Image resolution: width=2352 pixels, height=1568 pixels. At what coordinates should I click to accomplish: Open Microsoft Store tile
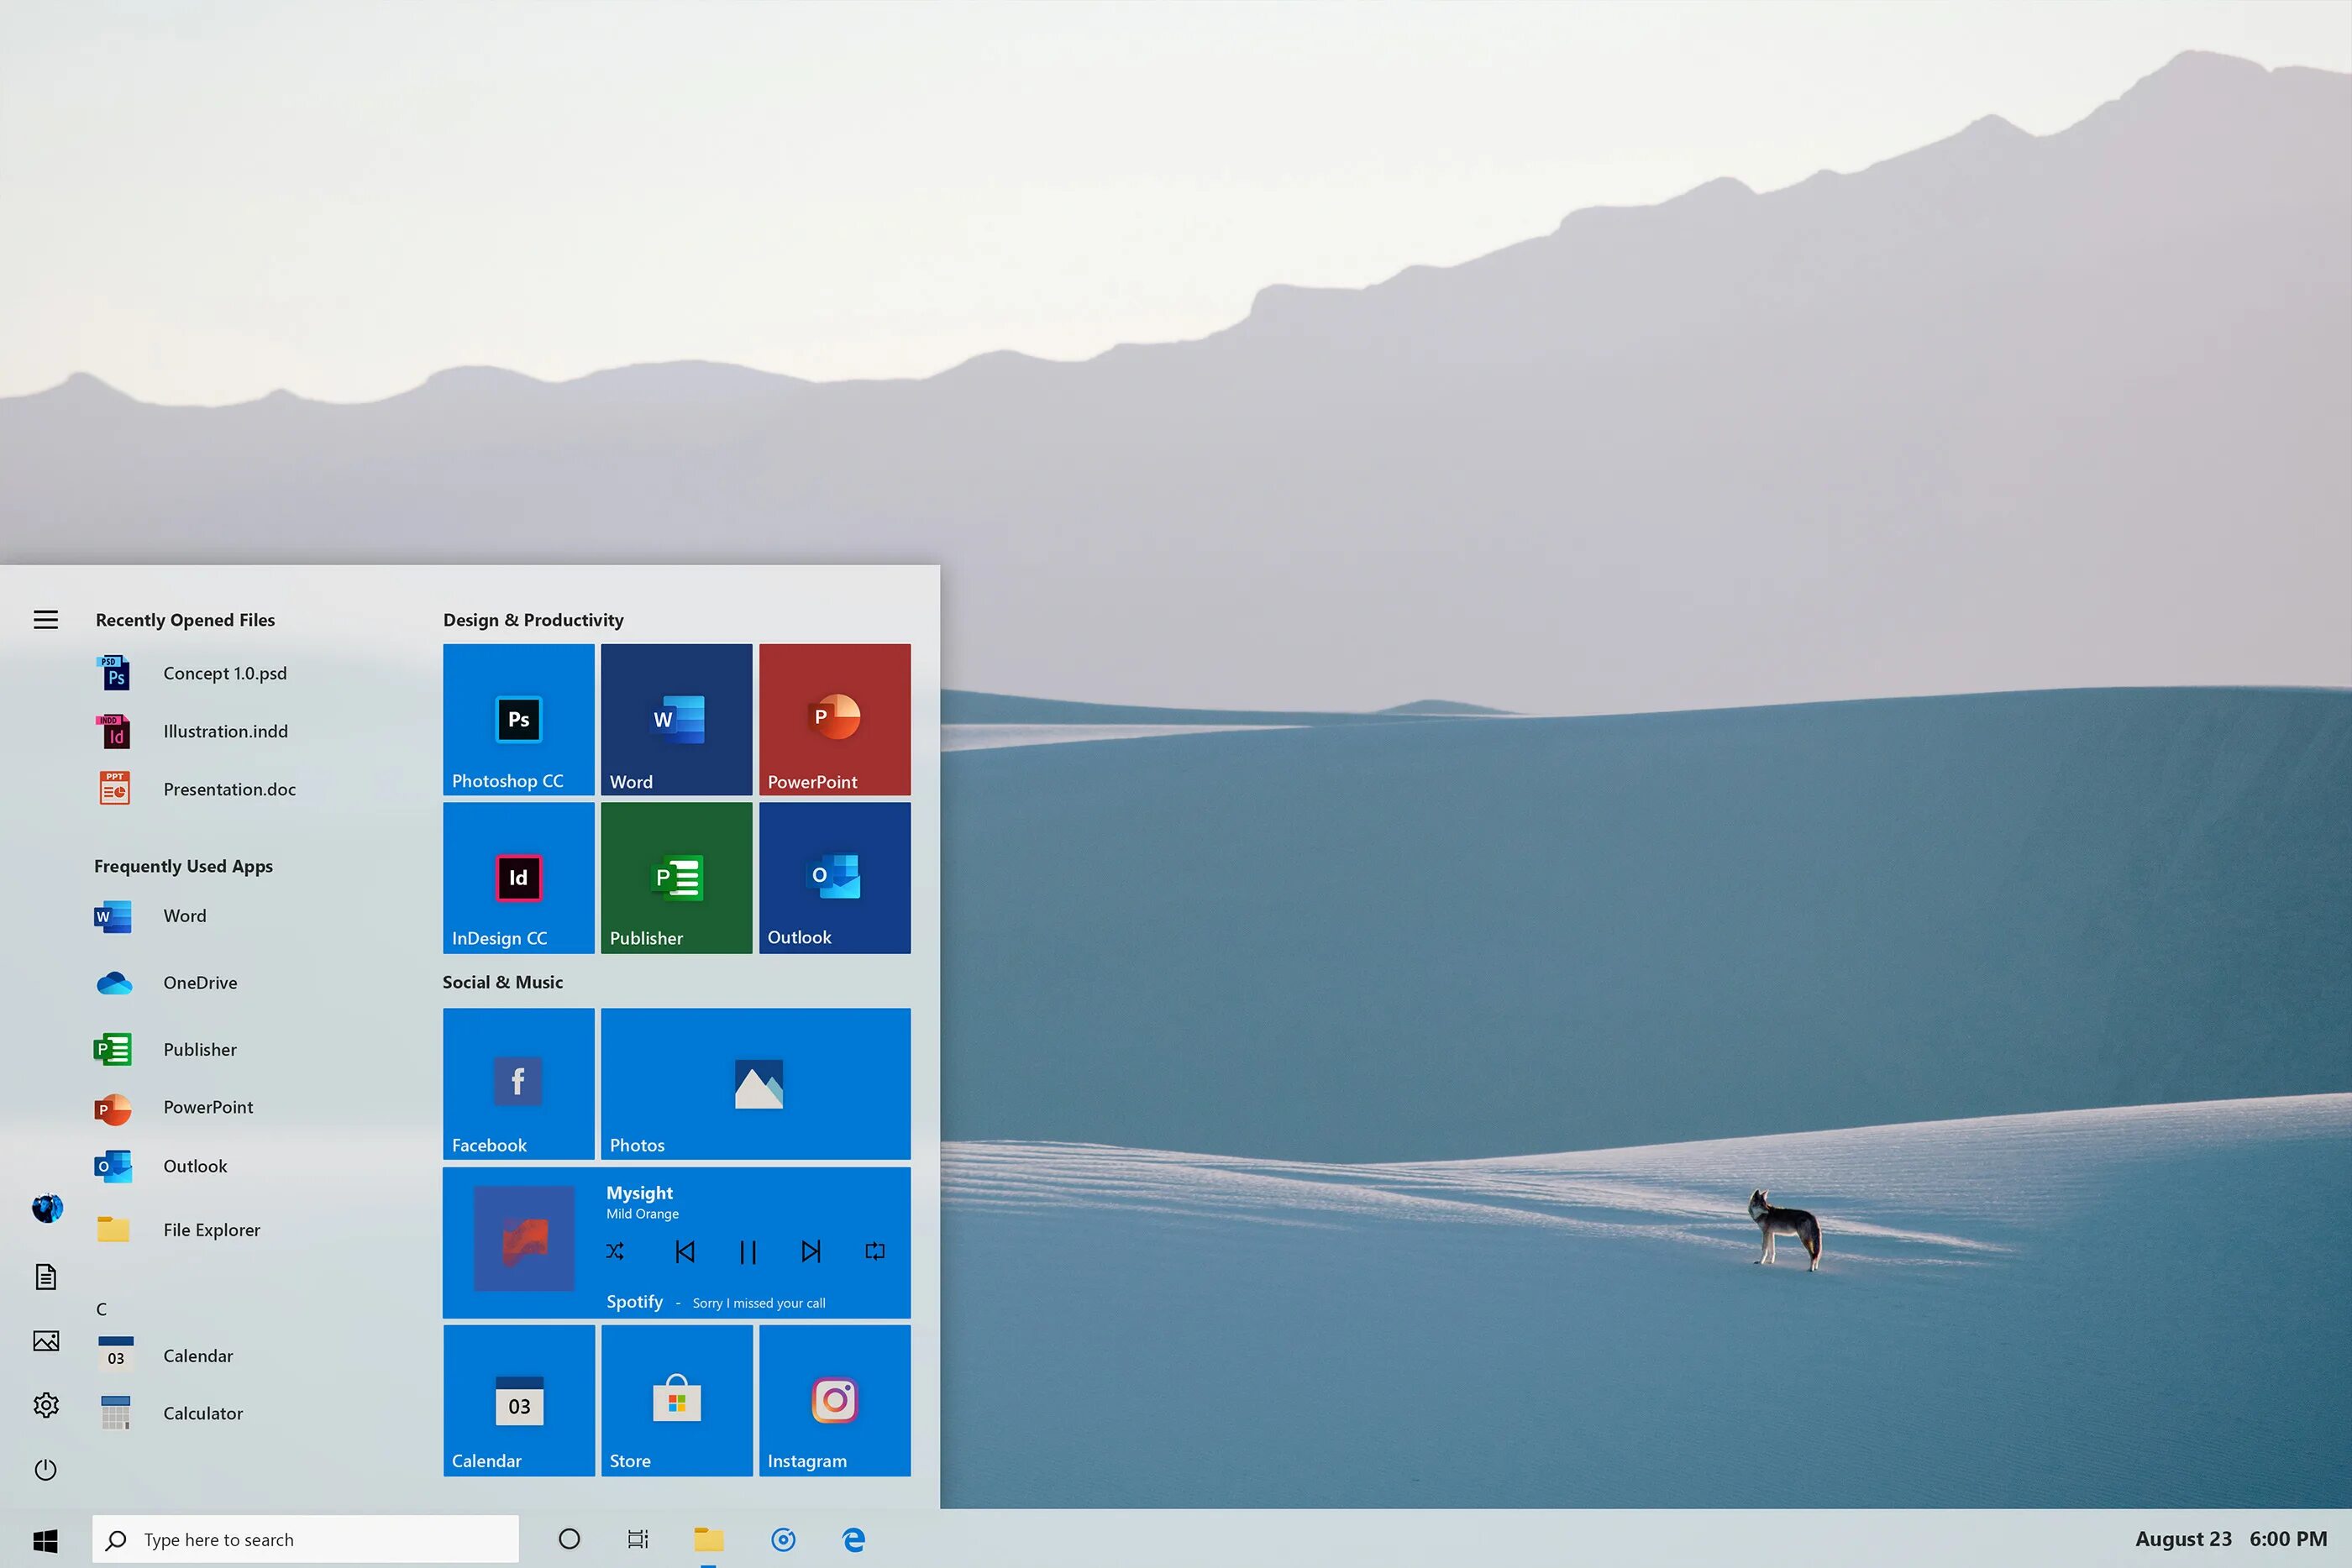click(x=675, y=1400)
